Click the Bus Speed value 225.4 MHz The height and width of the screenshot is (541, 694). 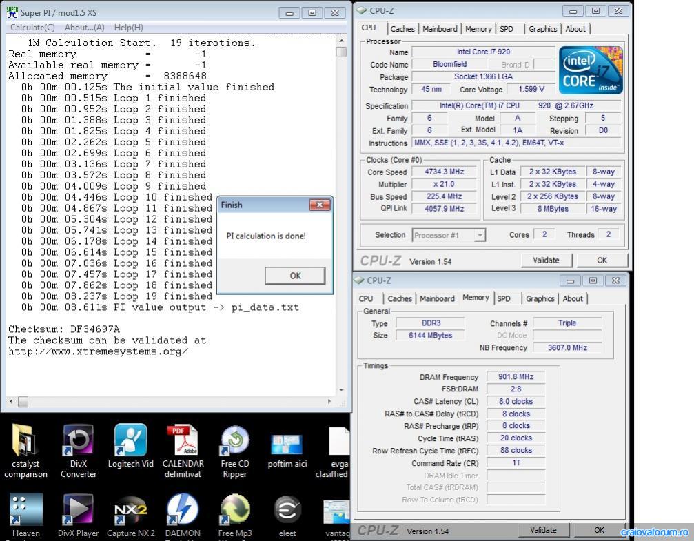(445, 196)
